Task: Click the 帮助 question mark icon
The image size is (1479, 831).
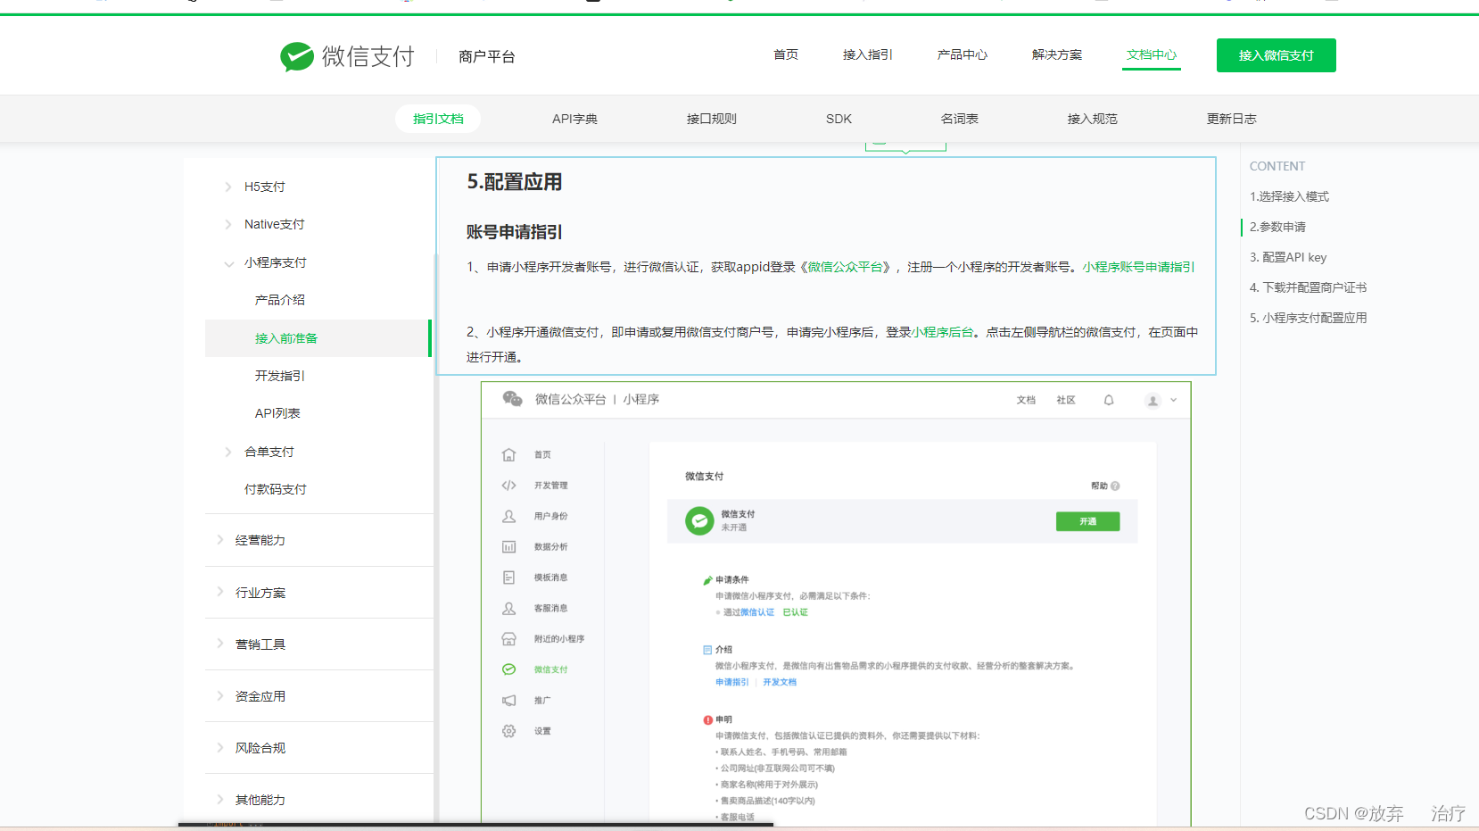Action: [1115, 486]
